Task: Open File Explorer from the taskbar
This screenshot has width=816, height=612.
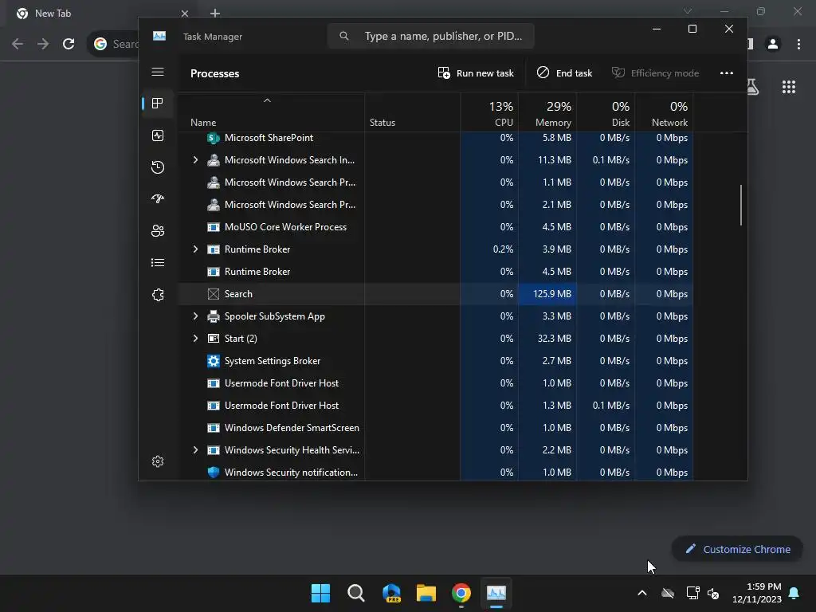Action: tap(426, 593)
